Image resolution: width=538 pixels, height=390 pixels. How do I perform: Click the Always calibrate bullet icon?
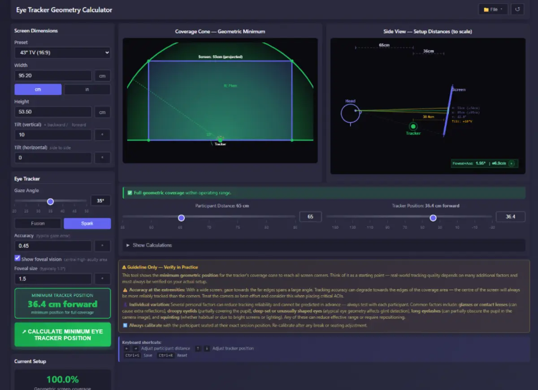pos(125,326)
